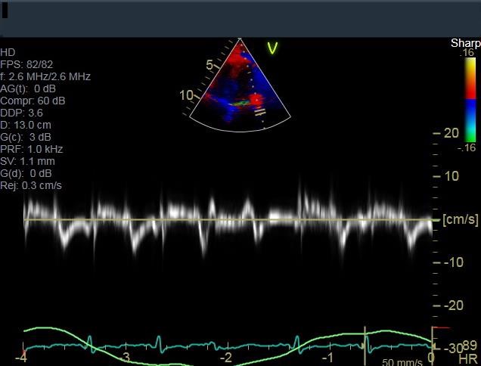The height and width of the screenshot is (366, 481).
Task: Click the Sharp label above color bar
Action: point(465,43)
